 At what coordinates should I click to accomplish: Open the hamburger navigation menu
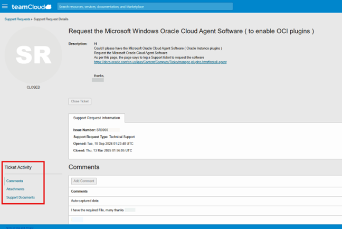coord(5,6)
